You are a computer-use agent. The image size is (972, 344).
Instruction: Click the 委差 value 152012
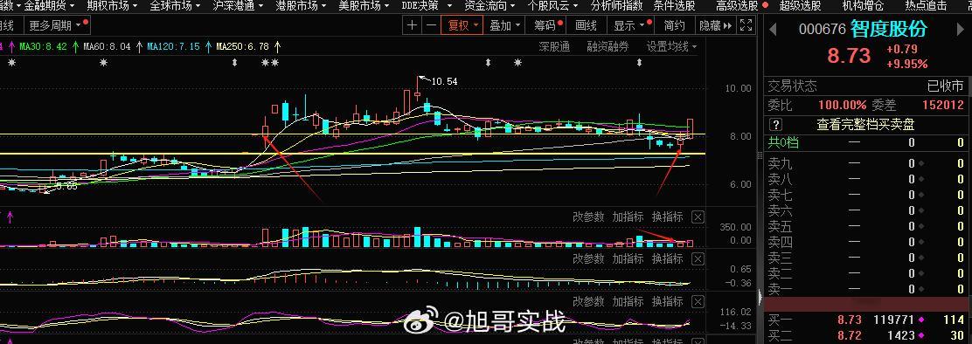[x=942, y=105]
